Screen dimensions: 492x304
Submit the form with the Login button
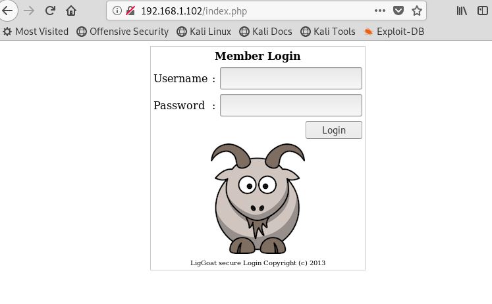coord(334,130)
